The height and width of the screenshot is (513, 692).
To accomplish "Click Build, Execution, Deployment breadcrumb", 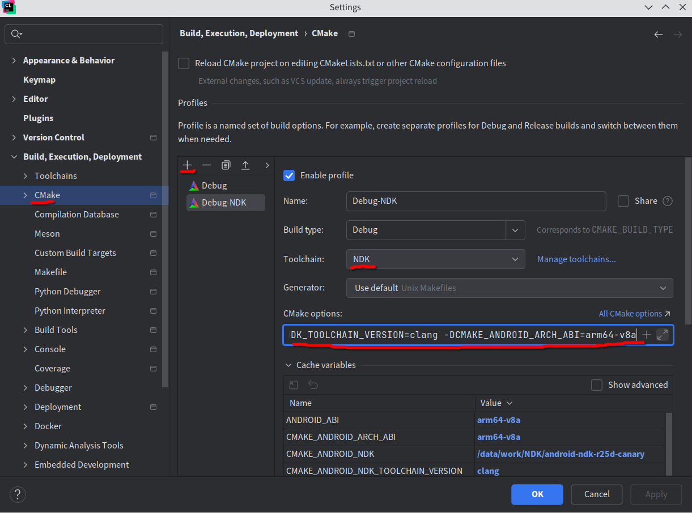I will 239,33.
